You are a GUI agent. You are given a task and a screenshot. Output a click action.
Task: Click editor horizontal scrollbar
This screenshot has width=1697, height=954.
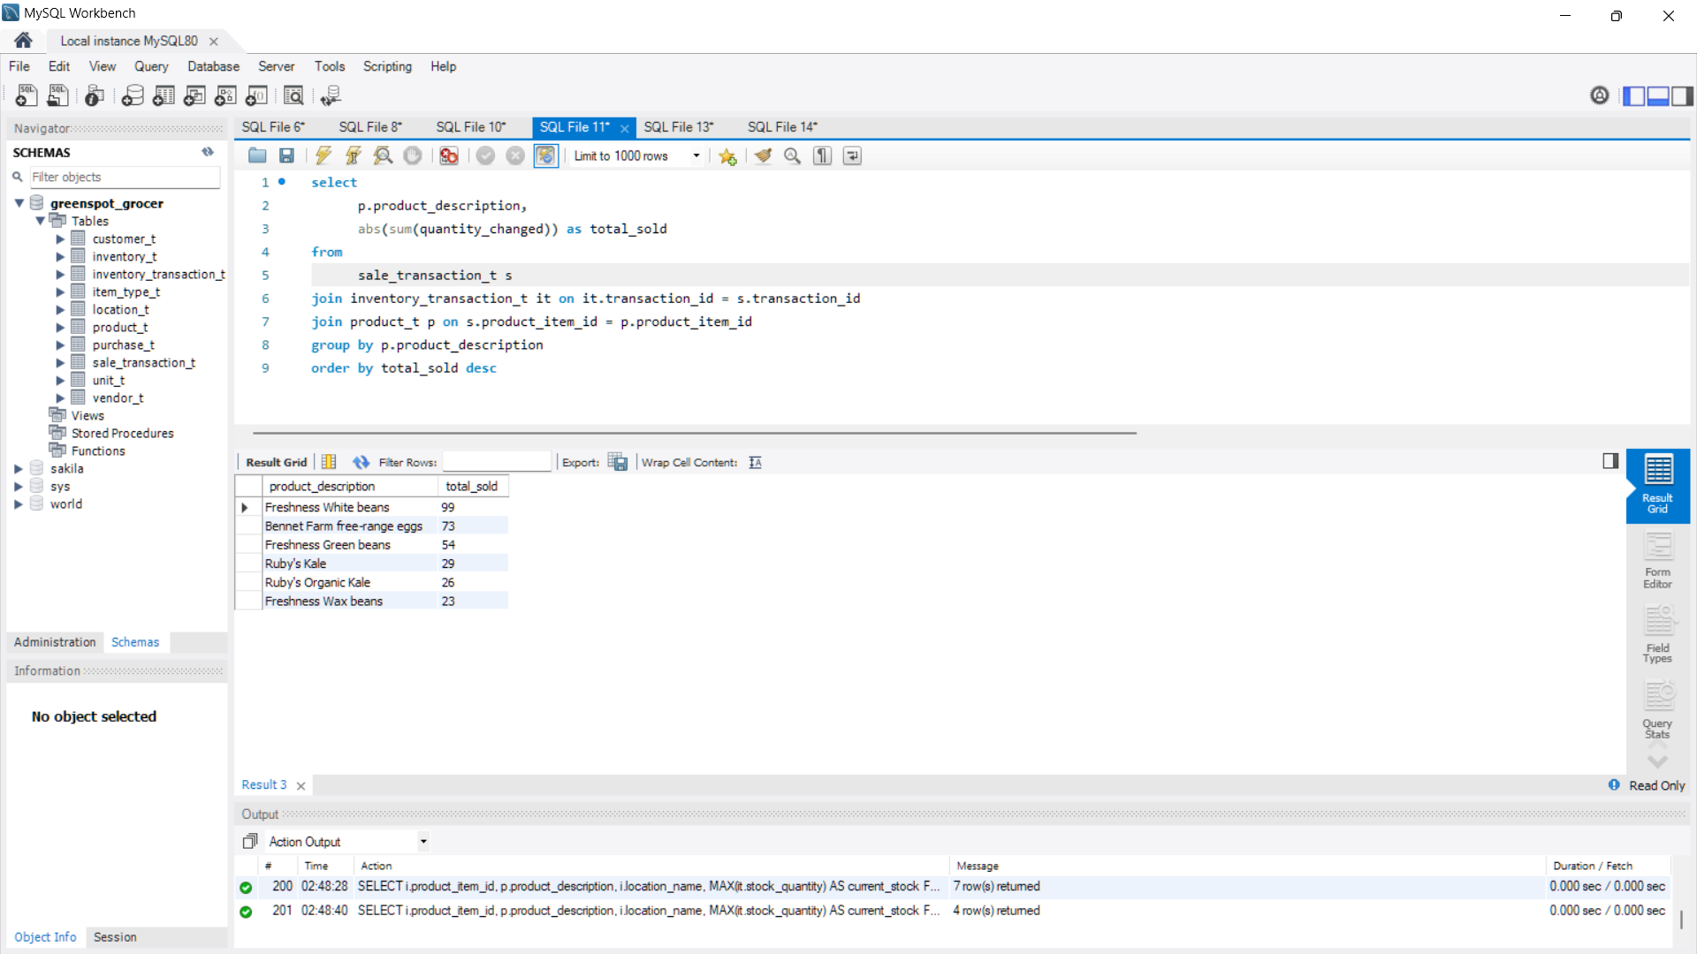click(695, 433)
